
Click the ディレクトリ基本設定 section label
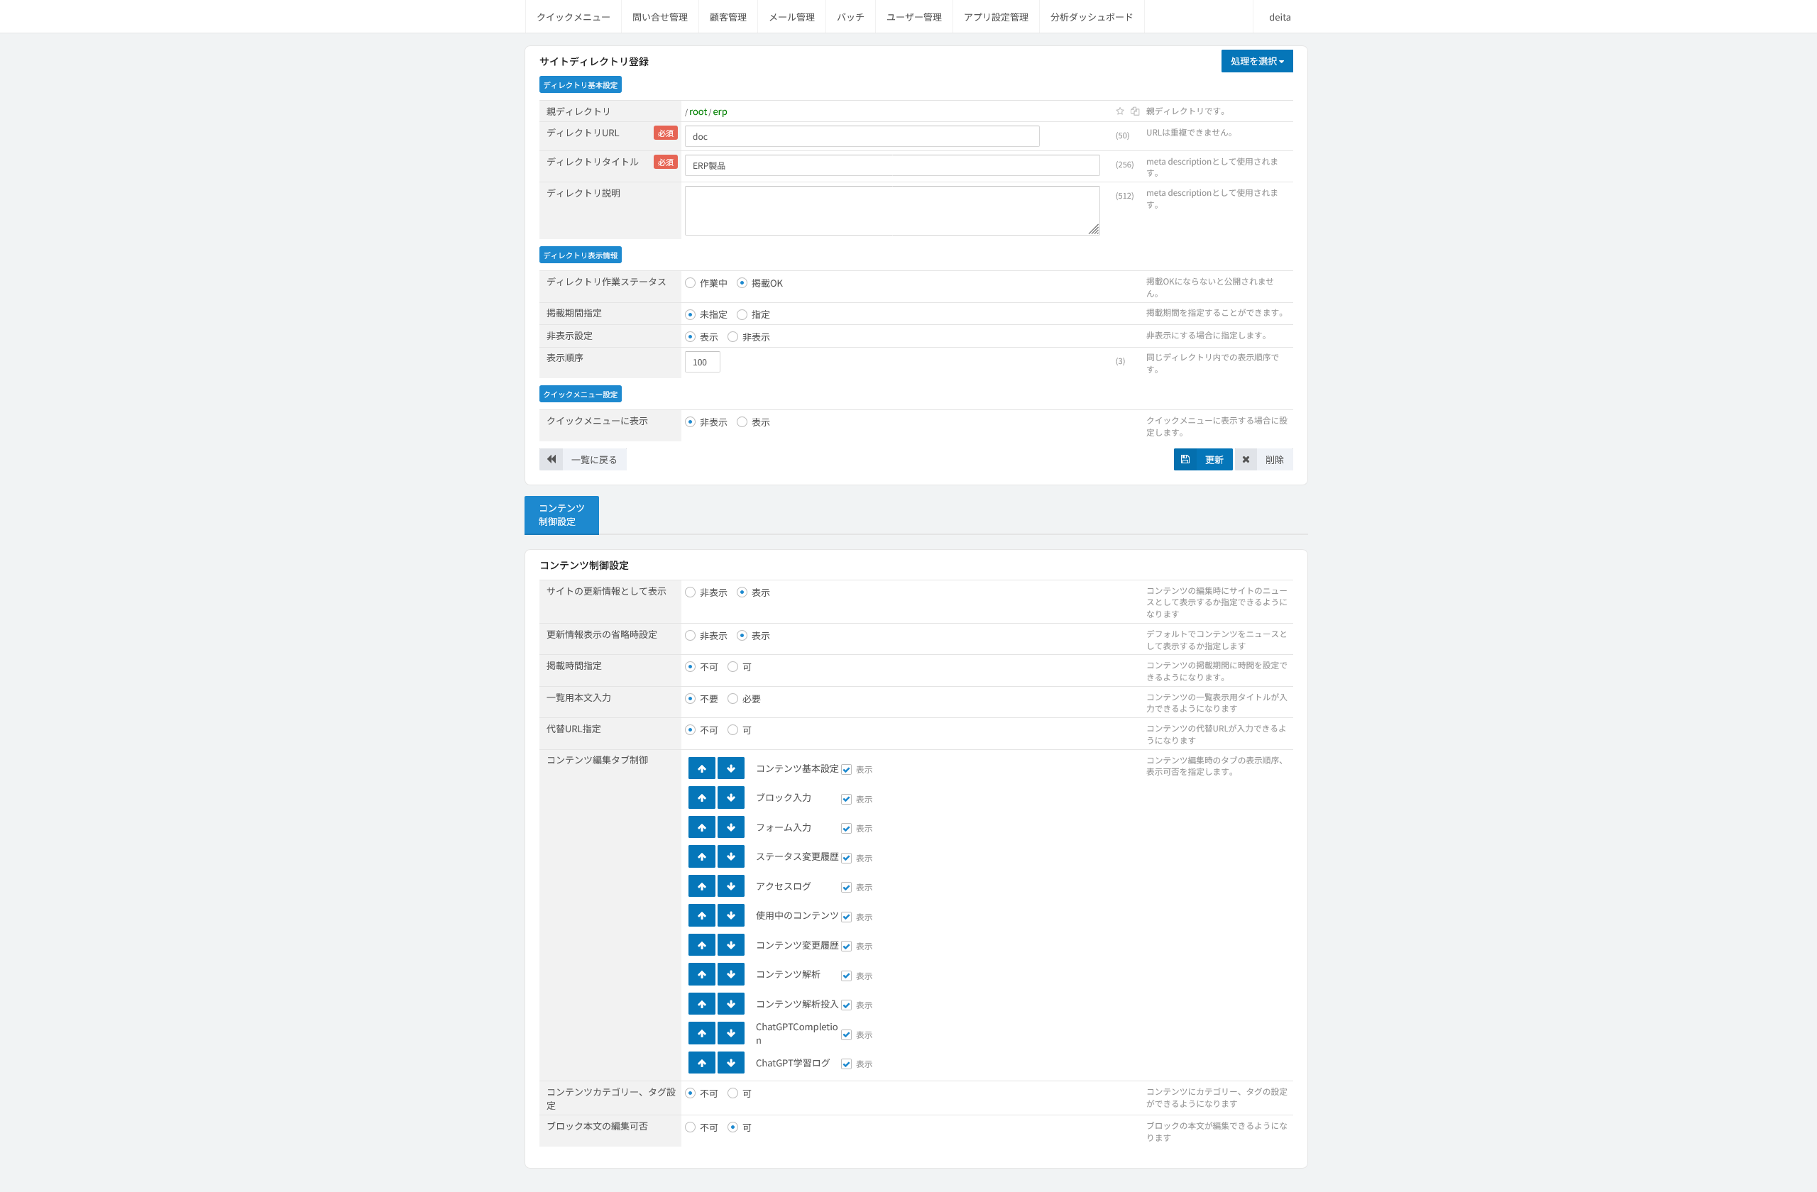pos(580,84)
